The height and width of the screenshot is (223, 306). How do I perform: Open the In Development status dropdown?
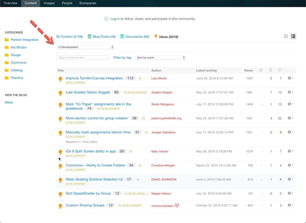point(85,47)
